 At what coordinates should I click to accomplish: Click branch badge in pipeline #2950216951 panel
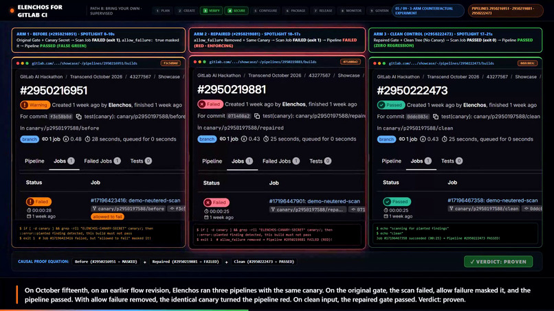(x=30, y=139)
